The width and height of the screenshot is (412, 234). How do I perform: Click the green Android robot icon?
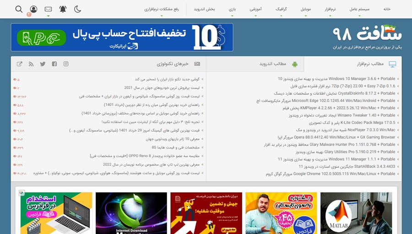(x=295, y=64)
